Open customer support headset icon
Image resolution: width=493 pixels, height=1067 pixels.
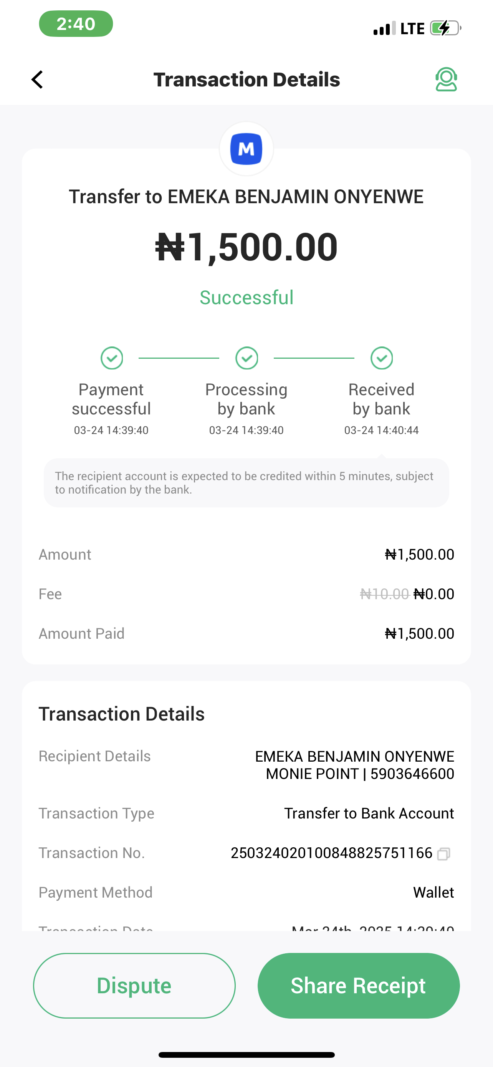(446, 80)
